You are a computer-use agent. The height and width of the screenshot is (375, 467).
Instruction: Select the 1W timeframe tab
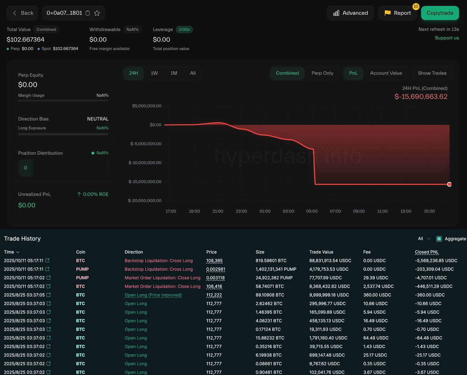154,73
